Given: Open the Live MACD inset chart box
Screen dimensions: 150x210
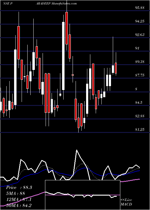Looking at the screenshot, I should click(x=82, y=195).
